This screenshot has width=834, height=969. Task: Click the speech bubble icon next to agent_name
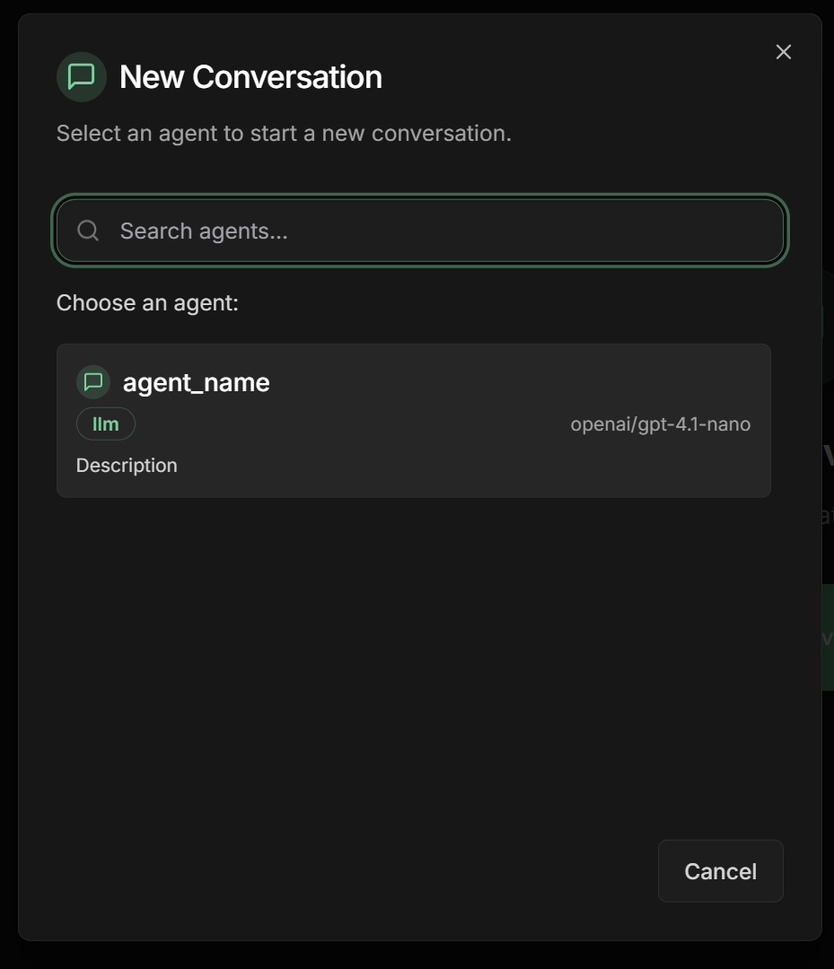[x=92, y=381]
